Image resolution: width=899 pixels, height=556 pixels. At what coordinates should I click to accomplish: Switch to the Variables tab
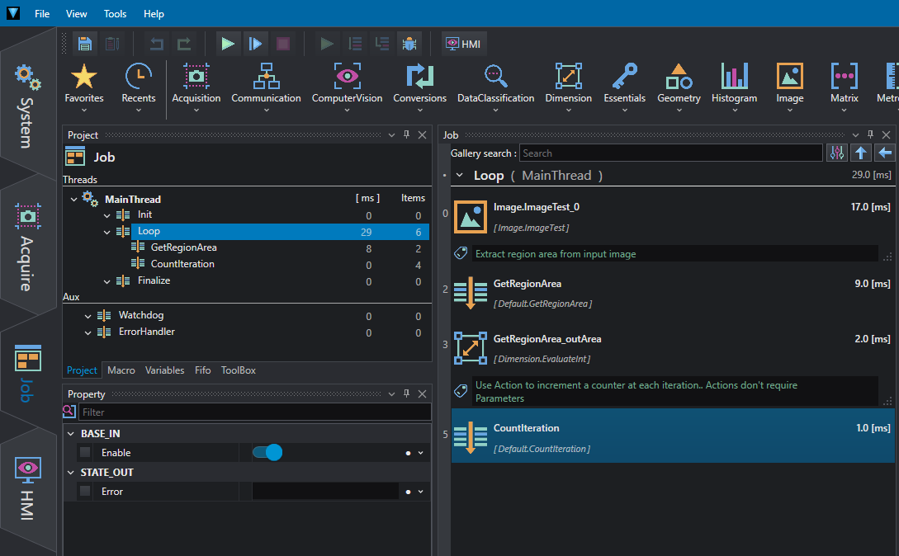(164, 370)
